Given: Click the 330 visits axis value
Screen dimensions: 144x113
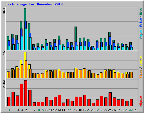Looking at the screenshot, I should pos(4,54).
